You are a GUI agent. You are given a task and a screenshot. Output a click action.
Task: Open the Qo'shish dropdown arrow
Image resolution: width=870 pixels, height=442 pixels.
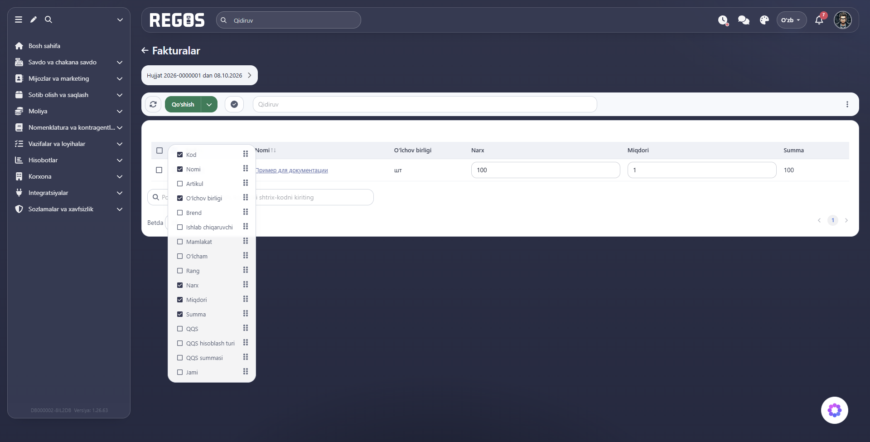coord(209,104)
